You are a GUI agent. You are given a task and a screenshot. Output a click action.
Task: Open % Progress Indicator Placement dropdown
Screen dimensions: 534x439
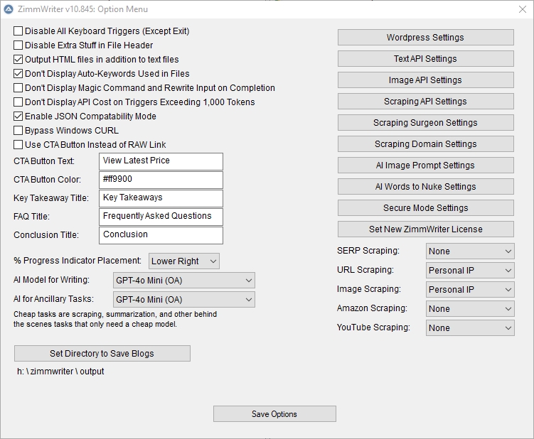click(183, 261)
